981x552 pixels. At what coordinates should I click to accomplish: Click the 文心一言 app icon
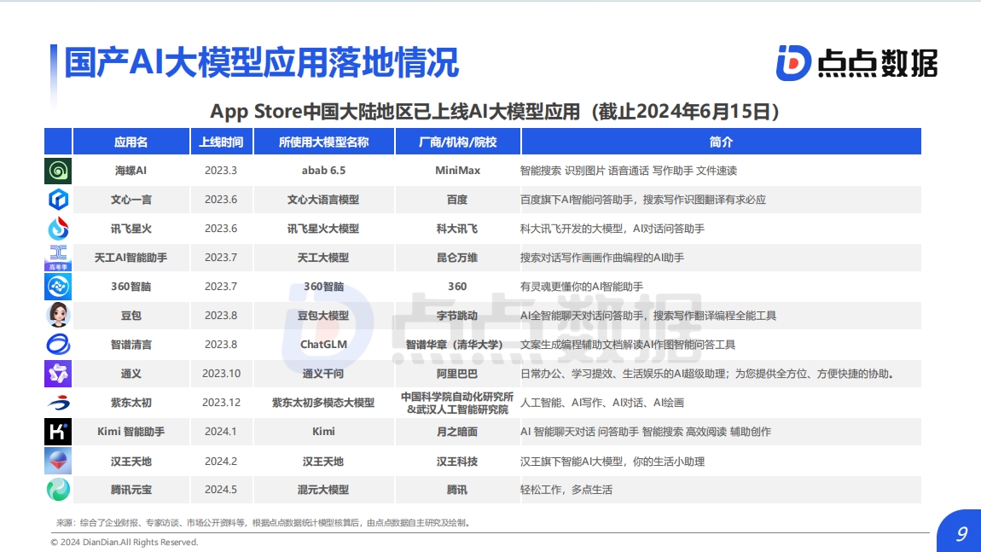tap(58, 200)
